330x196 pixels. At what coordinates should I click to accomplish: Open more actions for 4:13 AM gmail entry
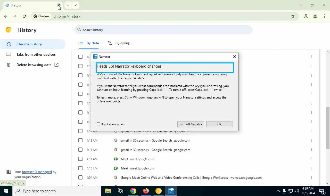311,140
